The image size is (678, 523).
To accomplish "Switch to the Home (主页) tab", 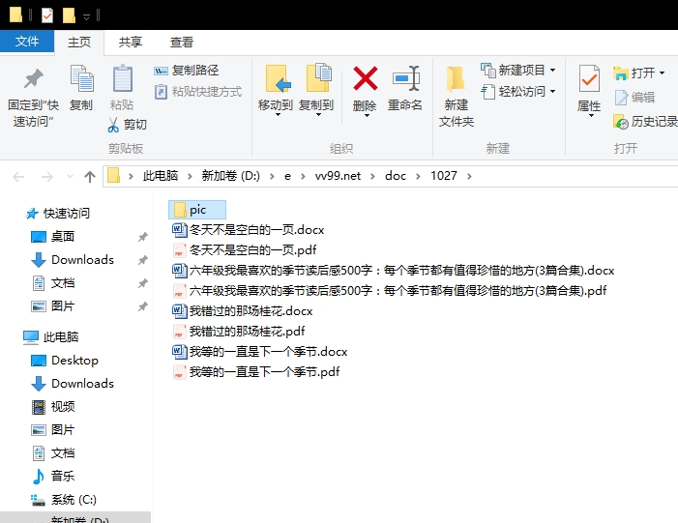I will pos(79,42).
